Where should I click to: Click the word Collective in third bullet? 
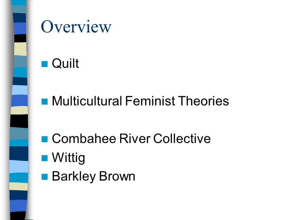(182, 139)
